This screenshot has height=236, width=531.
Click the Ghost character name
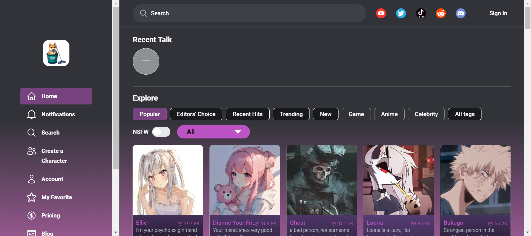297,223
